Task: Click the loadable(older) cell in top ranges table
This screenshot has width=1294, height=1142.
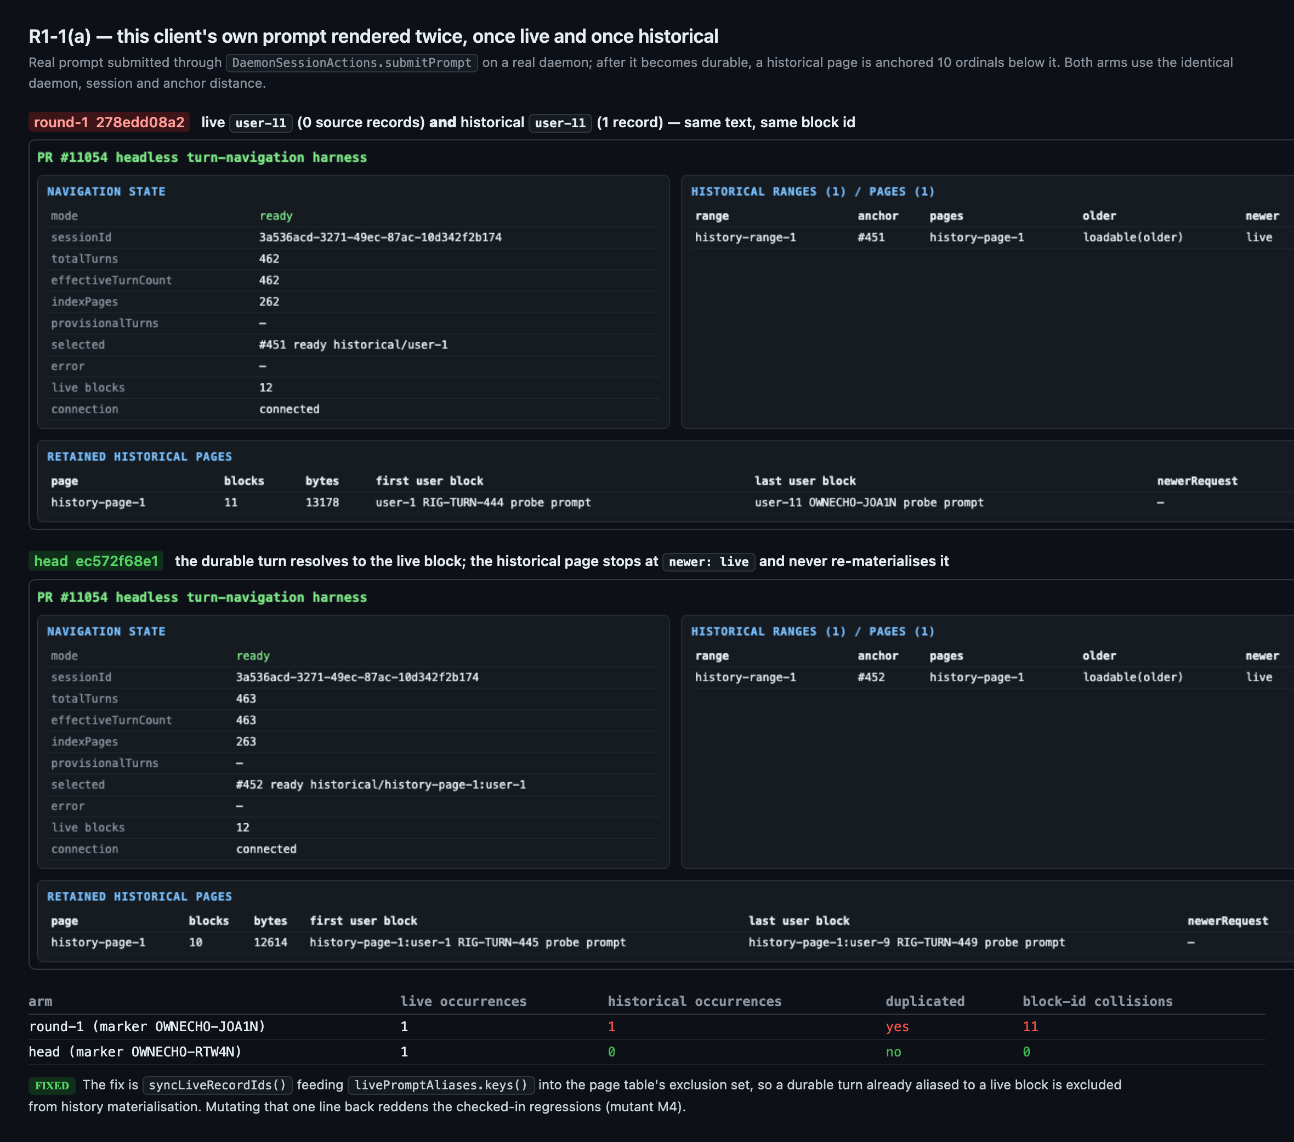Action: [x=1133, y=238]
